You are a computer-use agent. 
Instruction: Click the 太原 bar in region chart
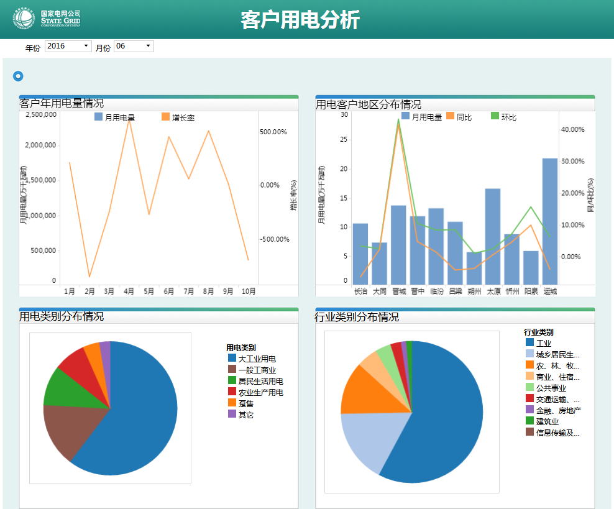(x=493, y=236)
